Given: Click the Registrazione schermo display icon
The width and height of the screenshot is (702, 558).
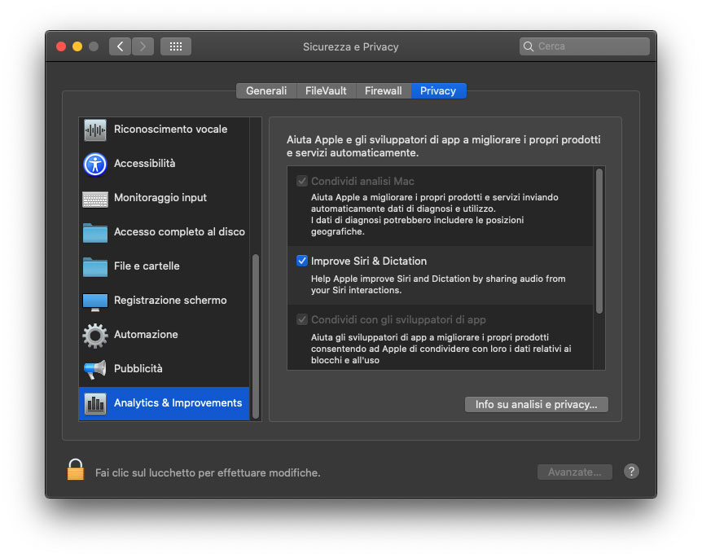Looking at the screenshot, I should click(95, 302).
